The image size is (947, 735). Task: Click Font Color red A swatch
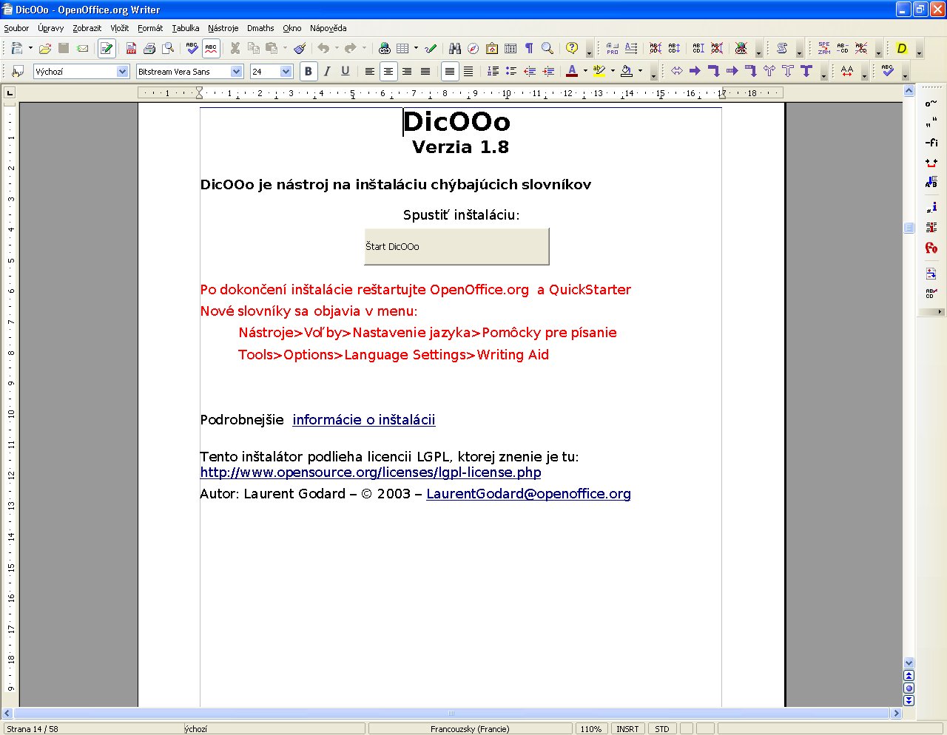[572, 71]
